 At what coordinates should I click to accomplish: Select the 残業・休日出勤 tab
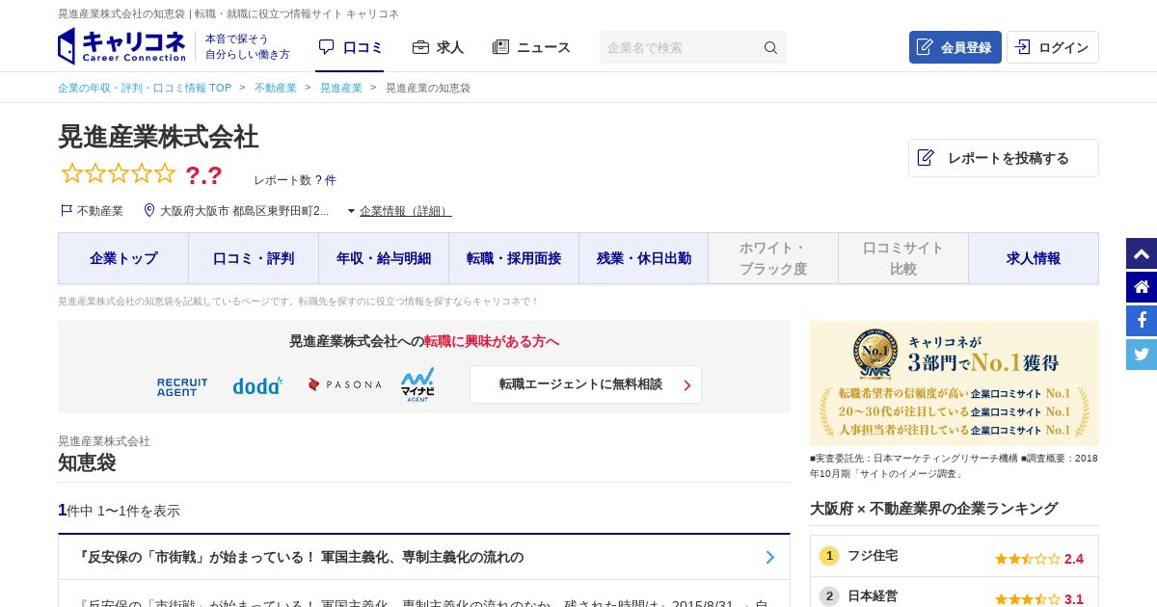pyautogui.click(x=644, y=258)
